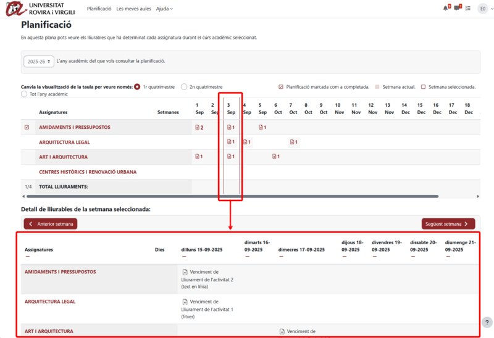Select the Tot l'any acadèmic radio option
The width and height of the screenshot is (494, 338).
[24, 94]
